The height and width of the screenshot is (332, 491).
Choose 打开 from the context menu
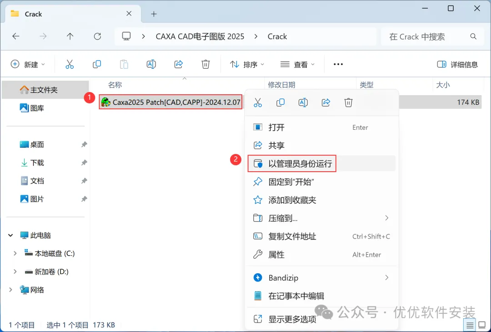pyautogui.click(x=321, y=128)
